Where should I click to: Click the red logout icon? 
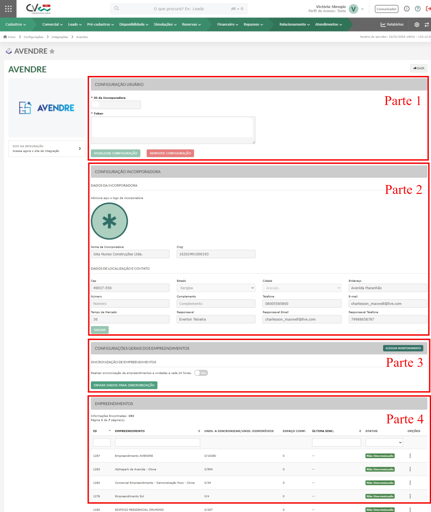pos(428,9)
